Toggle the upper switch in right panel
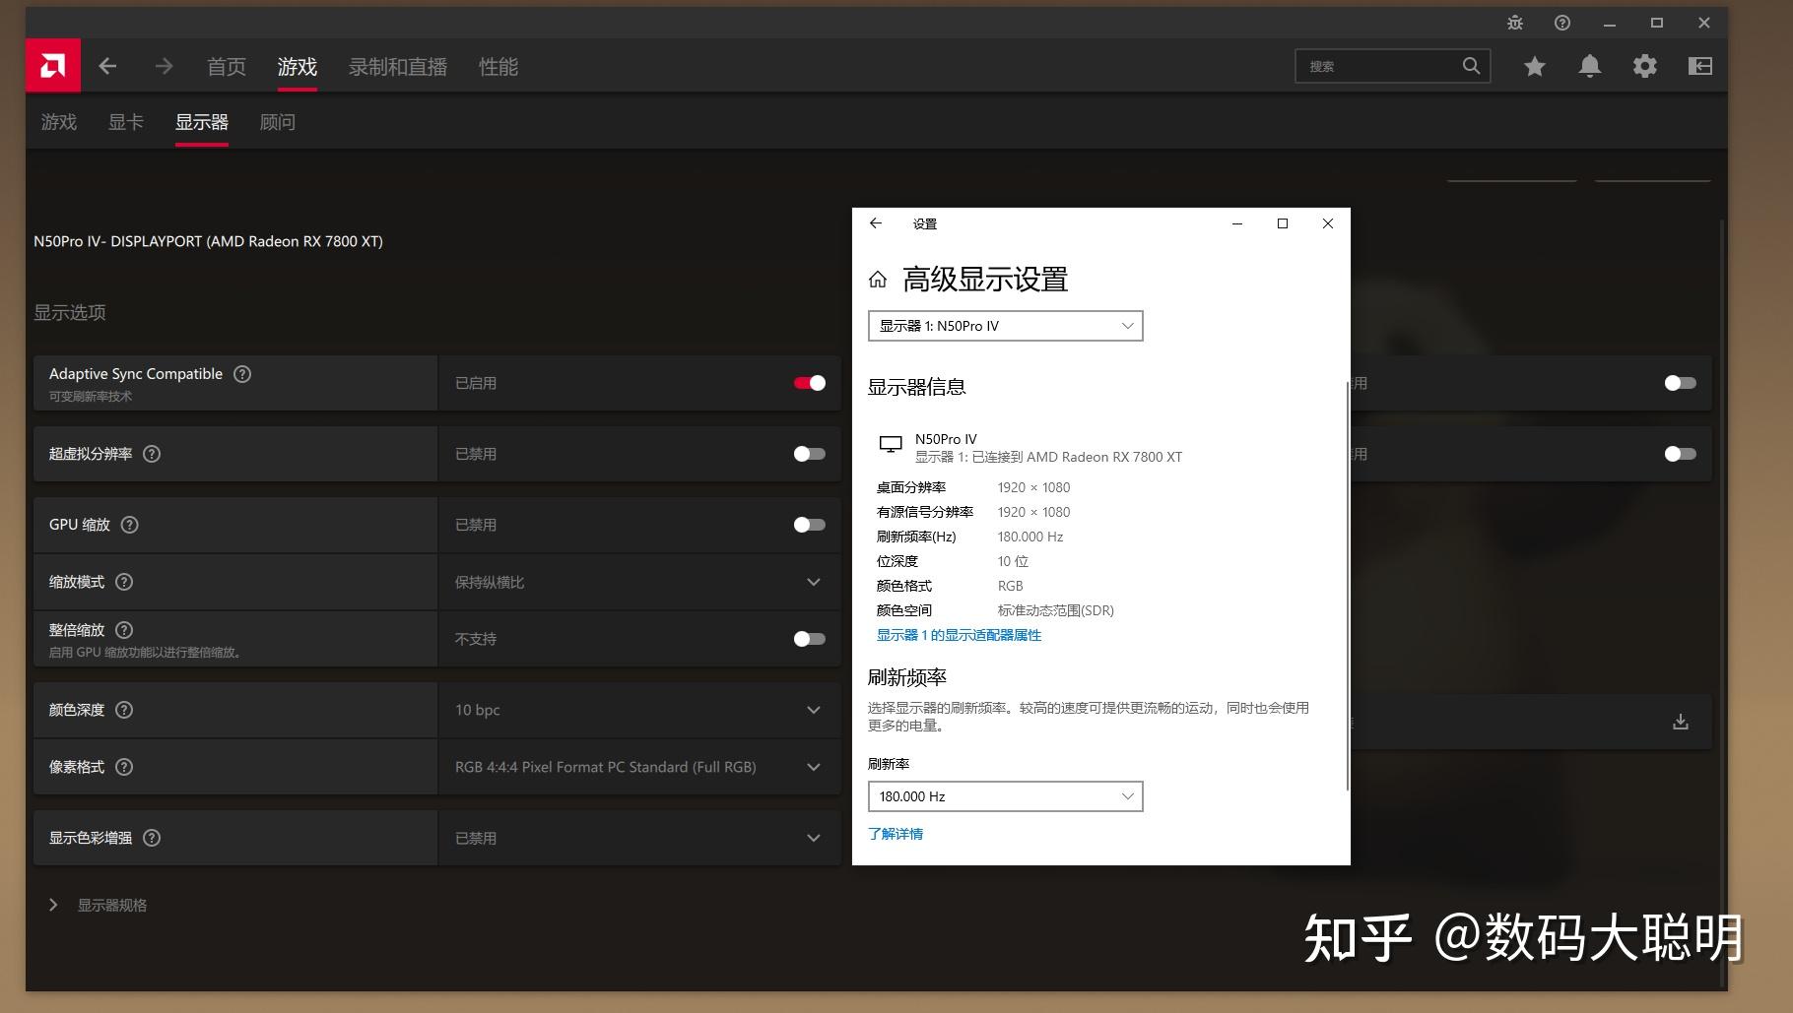 [x=1681, y=383]
